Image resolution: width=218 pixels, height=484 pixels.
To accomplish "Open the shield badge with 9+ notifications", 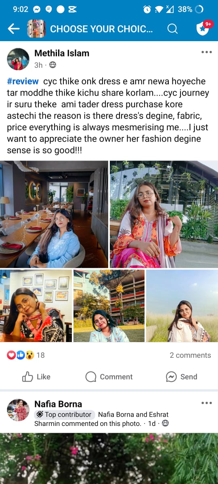I will click(x=203, y=28).
